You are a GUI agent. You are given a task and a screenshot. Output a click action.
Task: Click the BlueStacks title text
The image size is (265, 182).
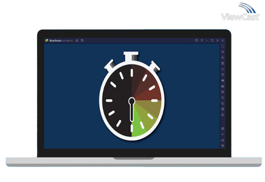55,40
